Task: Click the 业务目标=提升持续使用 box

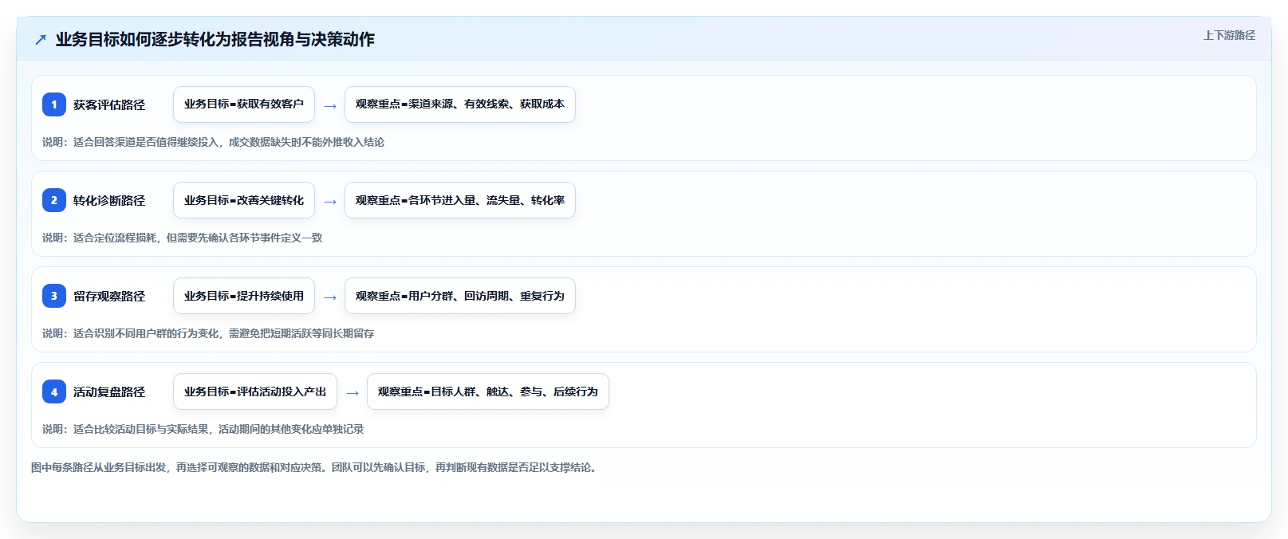Action: 244,296
